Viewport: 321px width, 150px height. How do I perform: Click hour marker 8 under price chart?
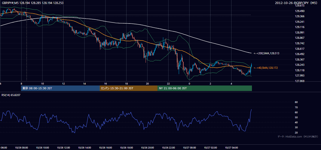click(x=22, y=83)
